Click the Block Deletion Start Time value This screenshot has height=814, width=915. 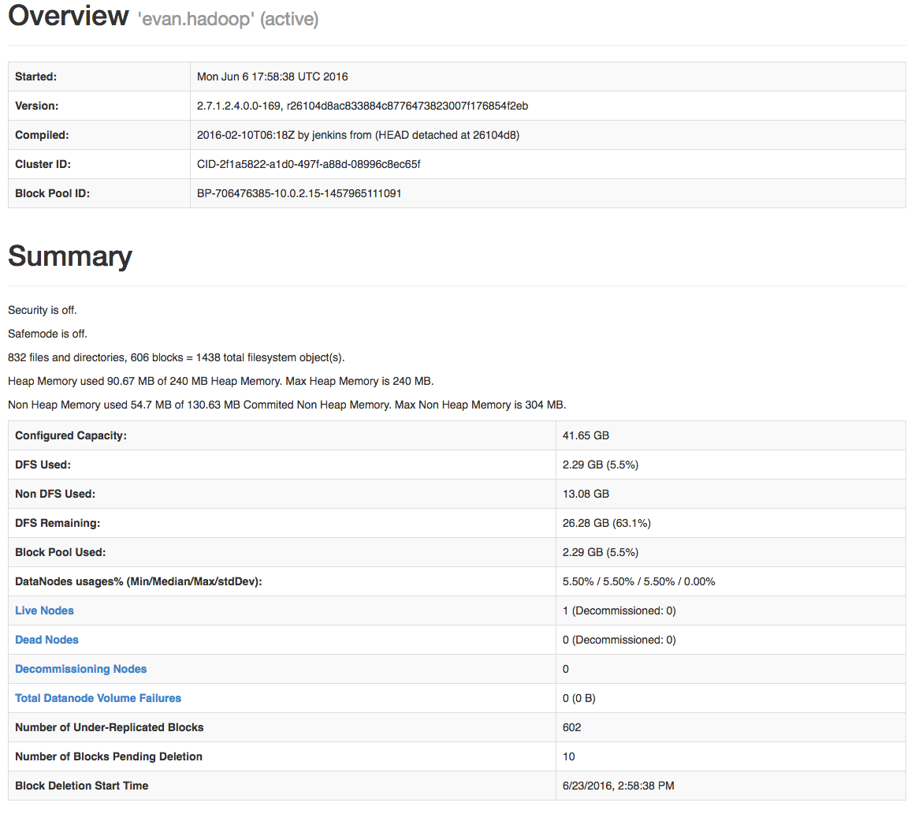(x=618, y=786)
